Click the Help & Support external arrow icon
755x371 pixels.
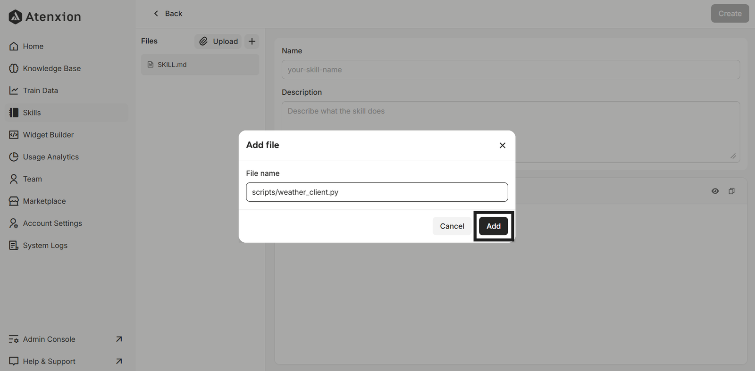(x=119, y=362)
